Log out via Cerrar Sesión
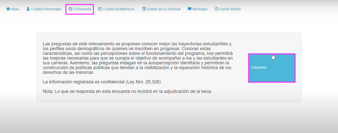This screenshot has width=338, height=133. (x=228, y=9)
